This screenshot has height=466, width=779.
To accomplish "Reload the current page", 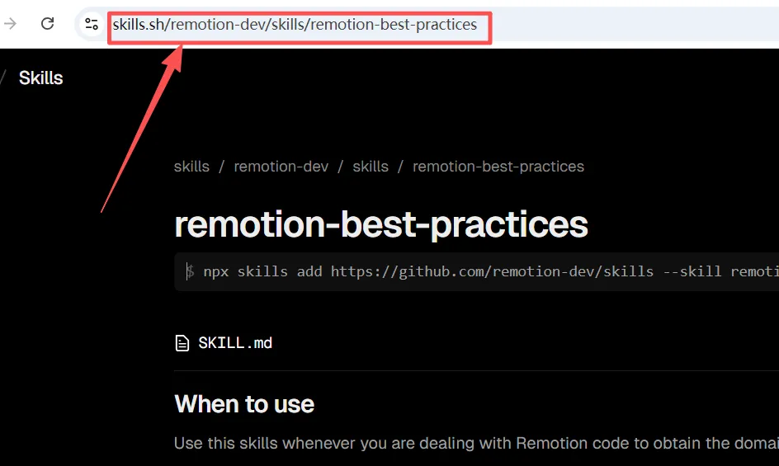I will 48,24.
